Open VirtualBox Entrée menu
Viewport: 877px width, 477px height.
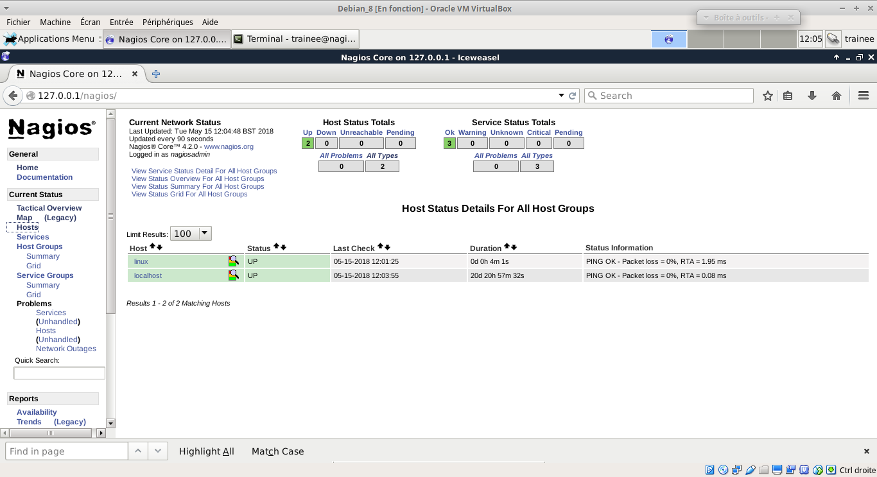click(121, 22)
